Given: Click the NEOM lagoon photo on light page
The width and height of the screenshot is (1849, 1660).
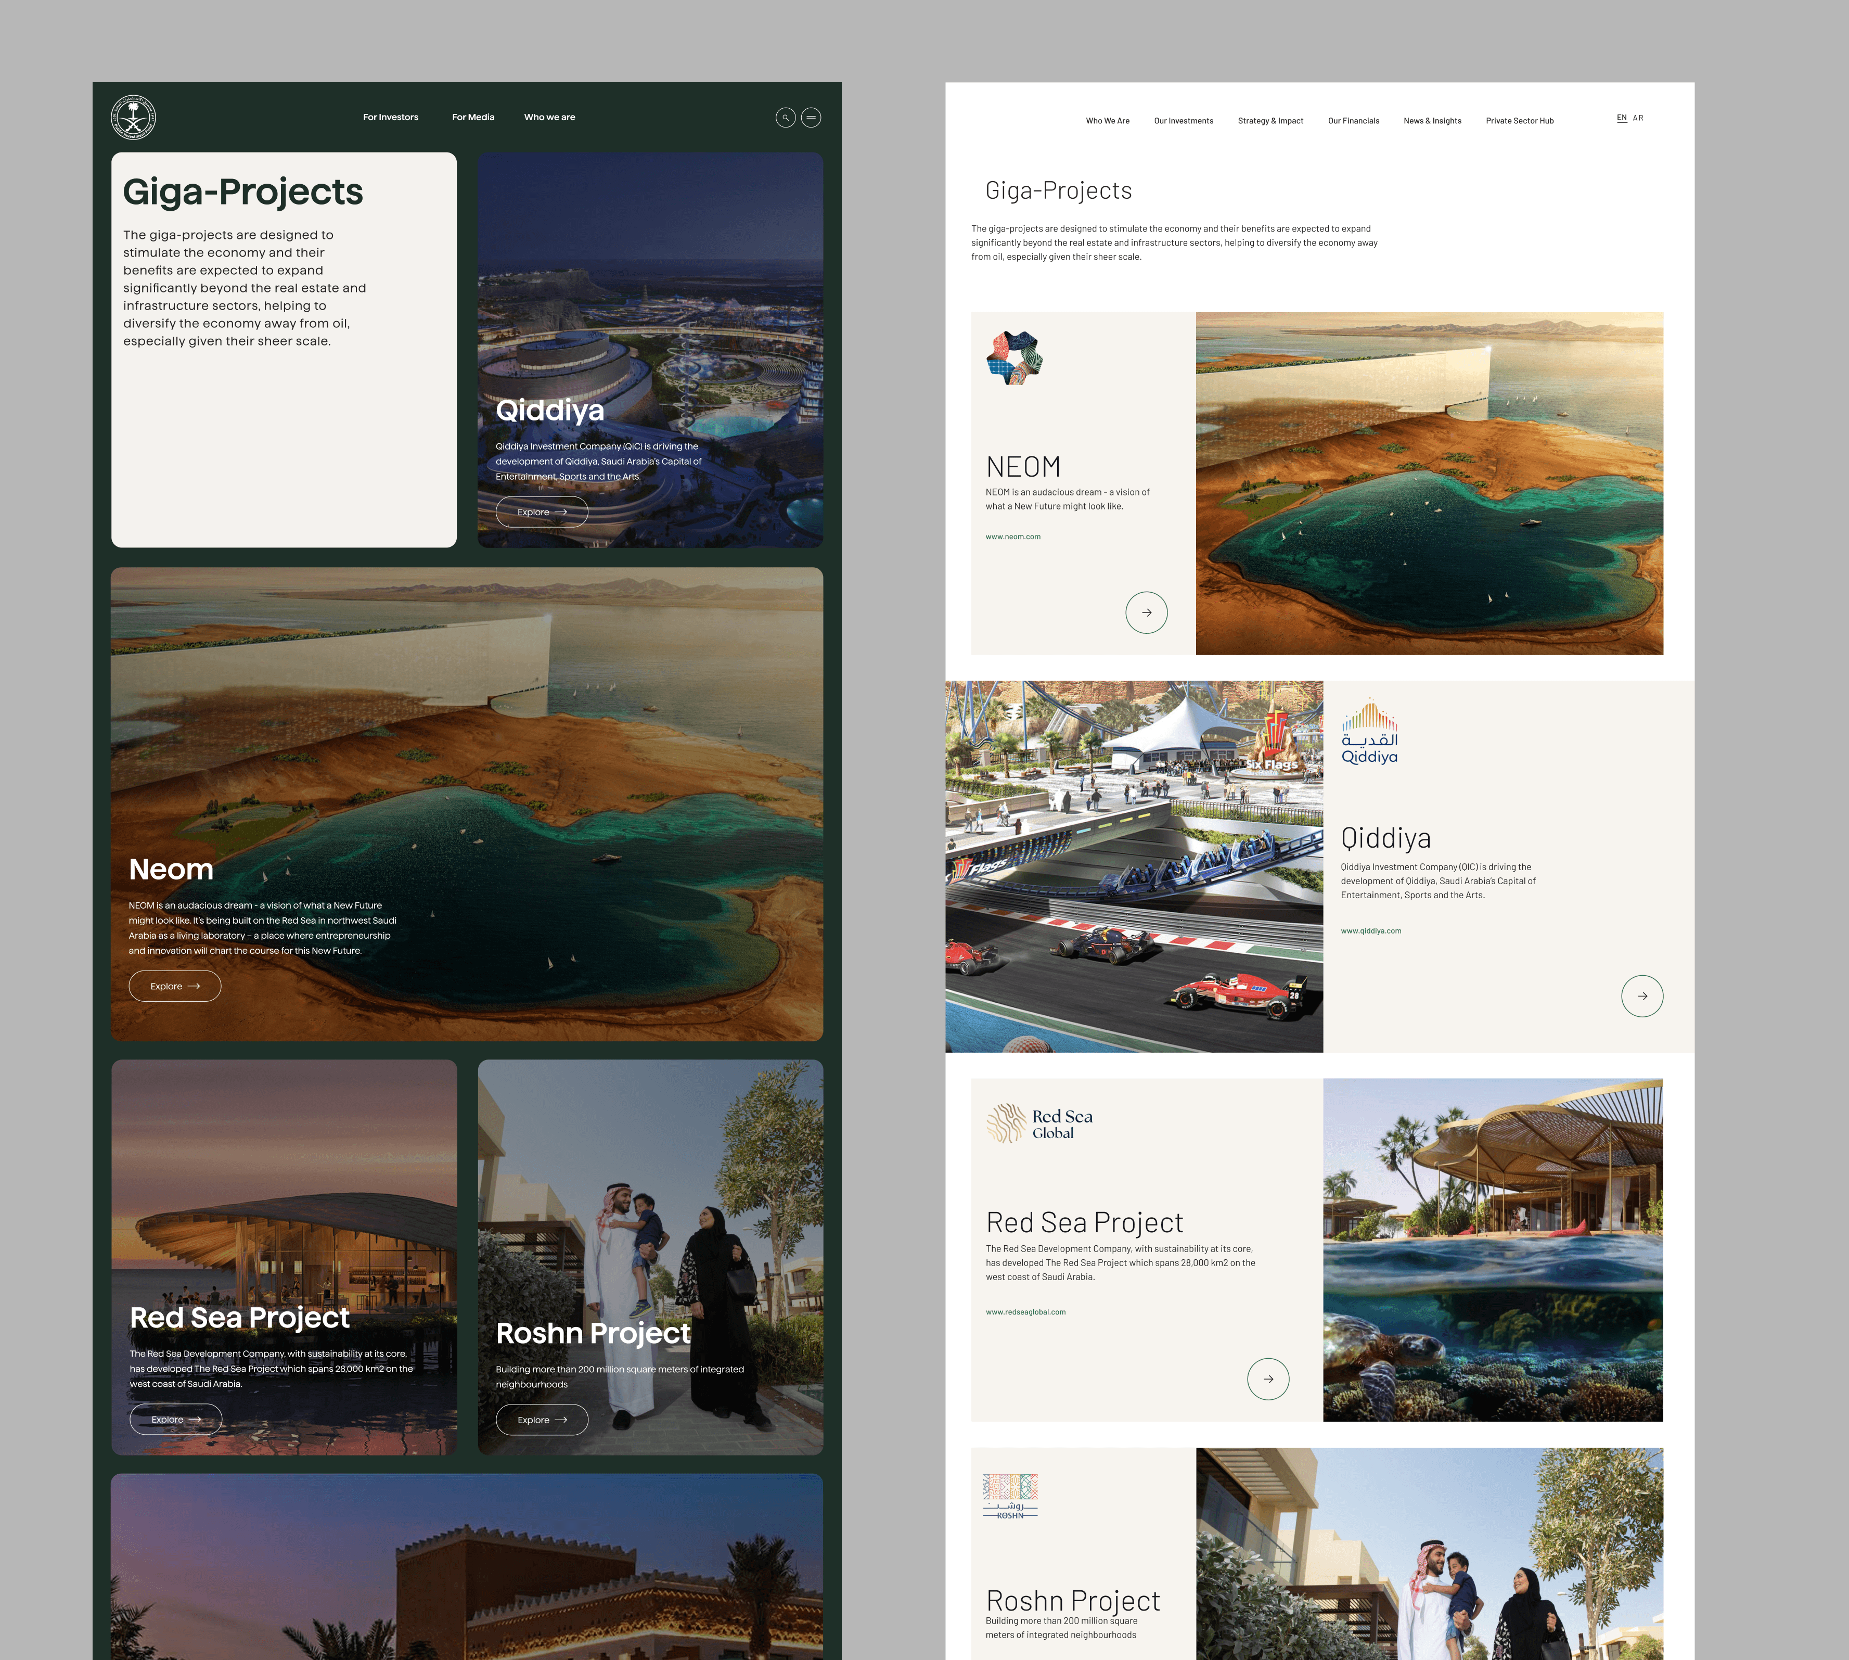Looking at the screenshot, I should (x=1430, y=483).
